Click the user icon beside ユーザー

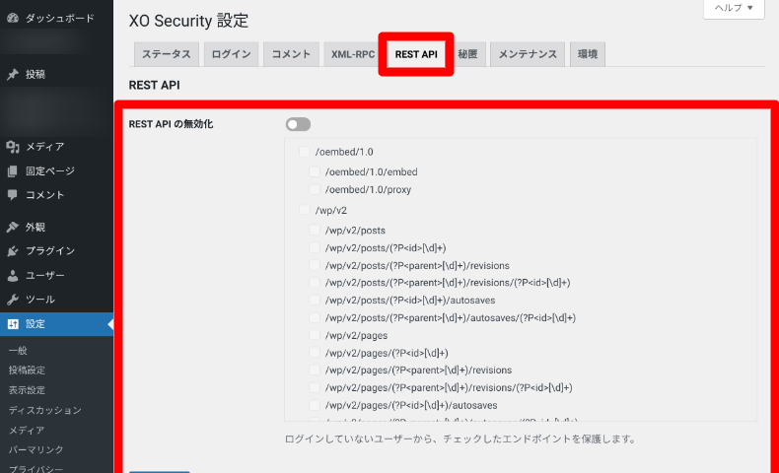(13, 276)
